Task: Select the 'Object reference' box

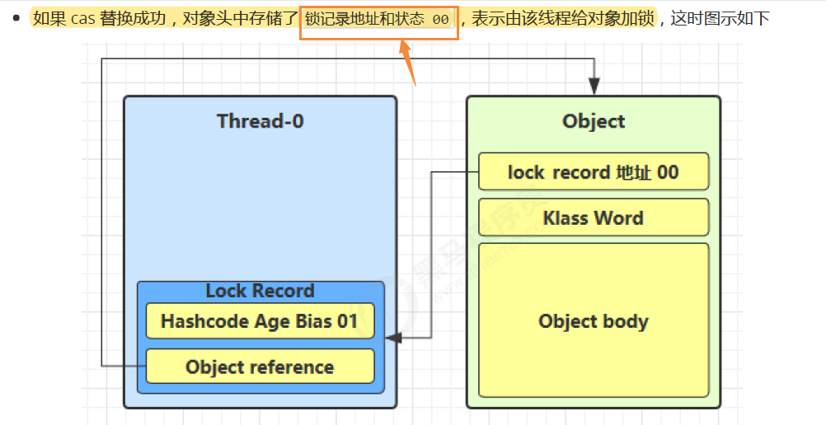Action: pos(260,367)
